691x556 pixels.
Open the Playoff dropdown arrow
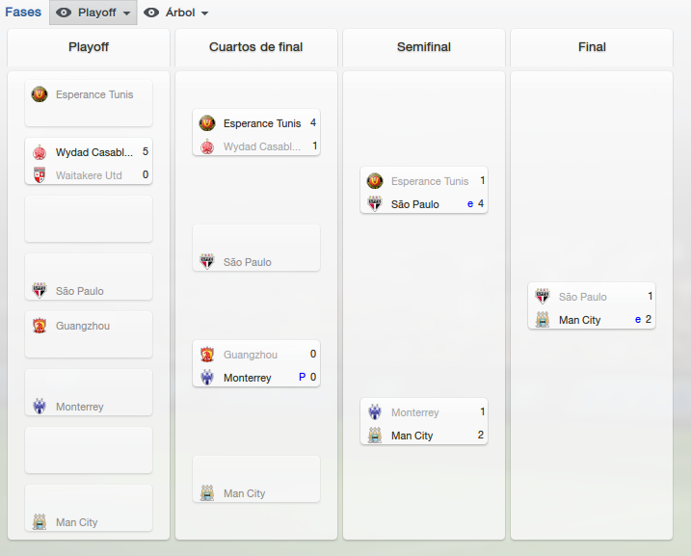pos(127,13)
